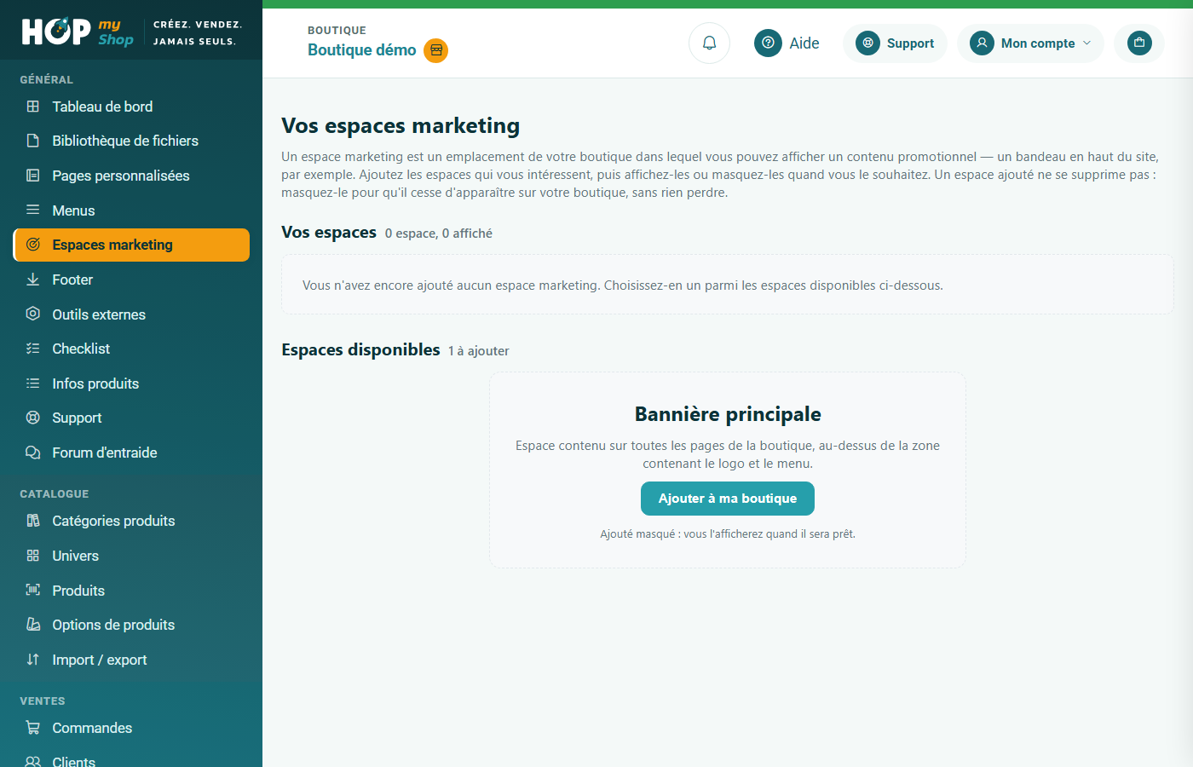Viewport: 1193px width, 767px height.
Task: Select Catégories produits in sidebar
Action: point(131,521)
